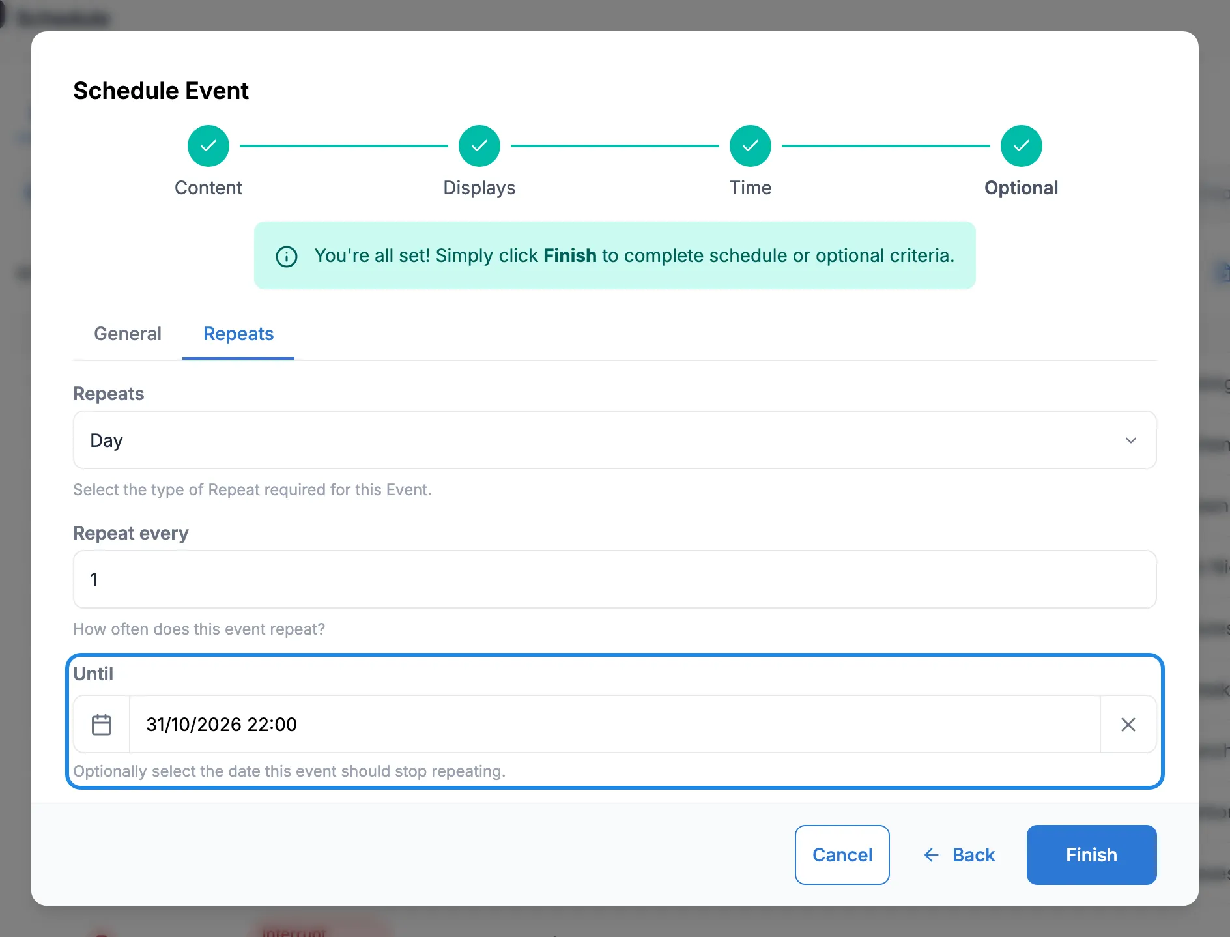Switch to the General tab
The height and width of the screenshot is (937, 1230).
pos(128,334)
